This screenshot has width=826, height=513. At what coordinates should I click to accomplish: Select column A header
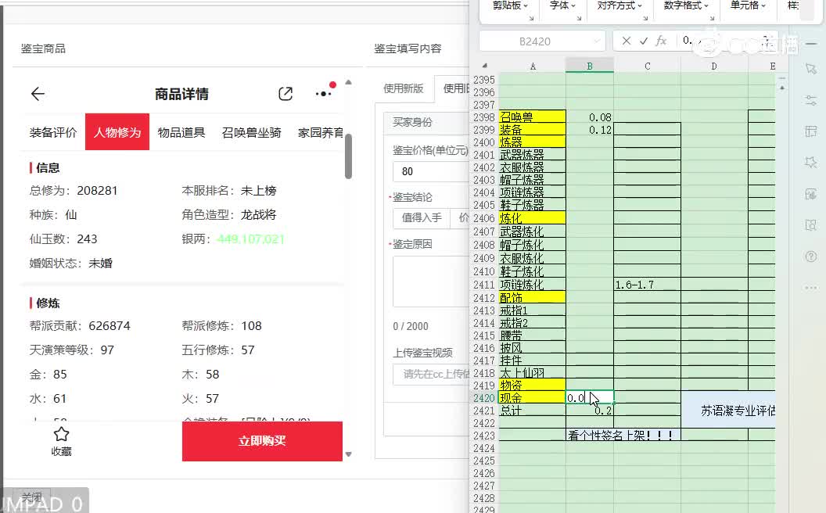[x=533, y=66]
